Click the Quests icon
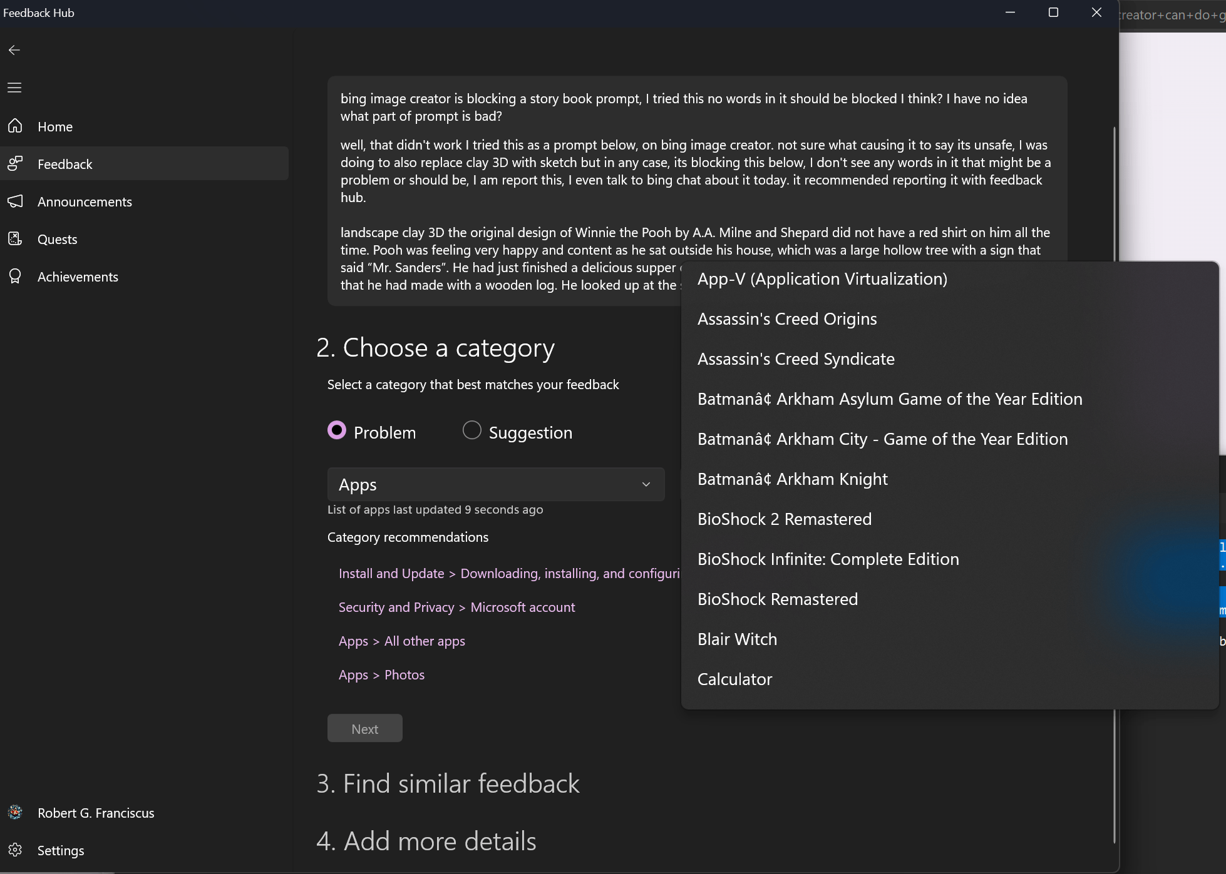1226x874 pixels. (x=16, y=239)
